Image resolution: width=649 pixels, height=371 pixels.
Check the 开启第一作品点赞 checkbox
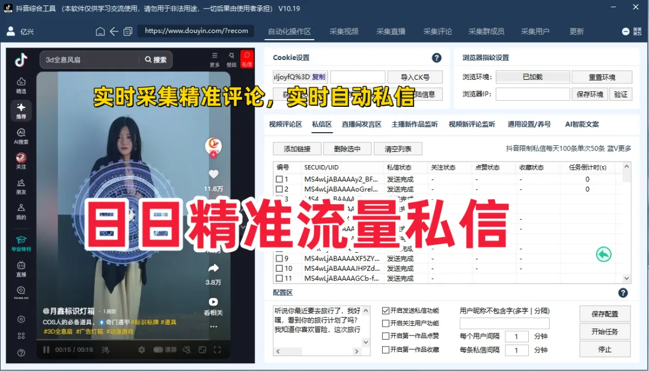pyautogui.click(x=384, y=335)
